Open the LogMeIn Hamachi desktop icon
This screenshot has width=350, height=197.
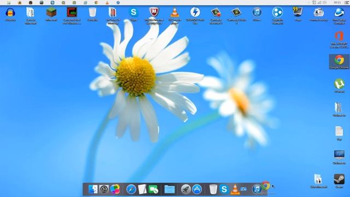coord(277,12)
